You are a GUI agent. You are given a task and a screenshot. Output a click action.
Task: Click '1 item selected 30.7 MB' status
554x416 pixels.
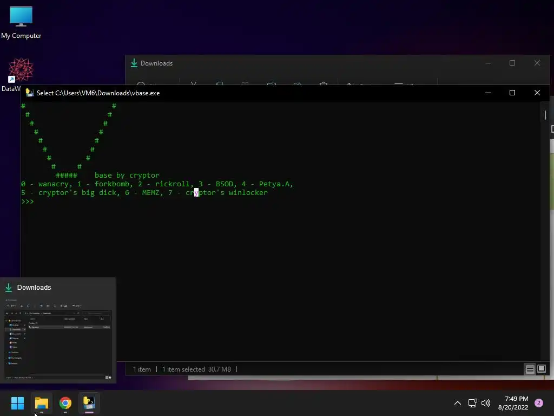coord(196,369)
